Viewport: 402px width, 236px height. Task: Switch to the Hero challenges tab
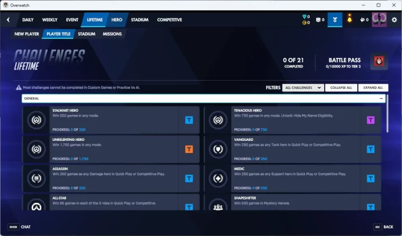117,20
